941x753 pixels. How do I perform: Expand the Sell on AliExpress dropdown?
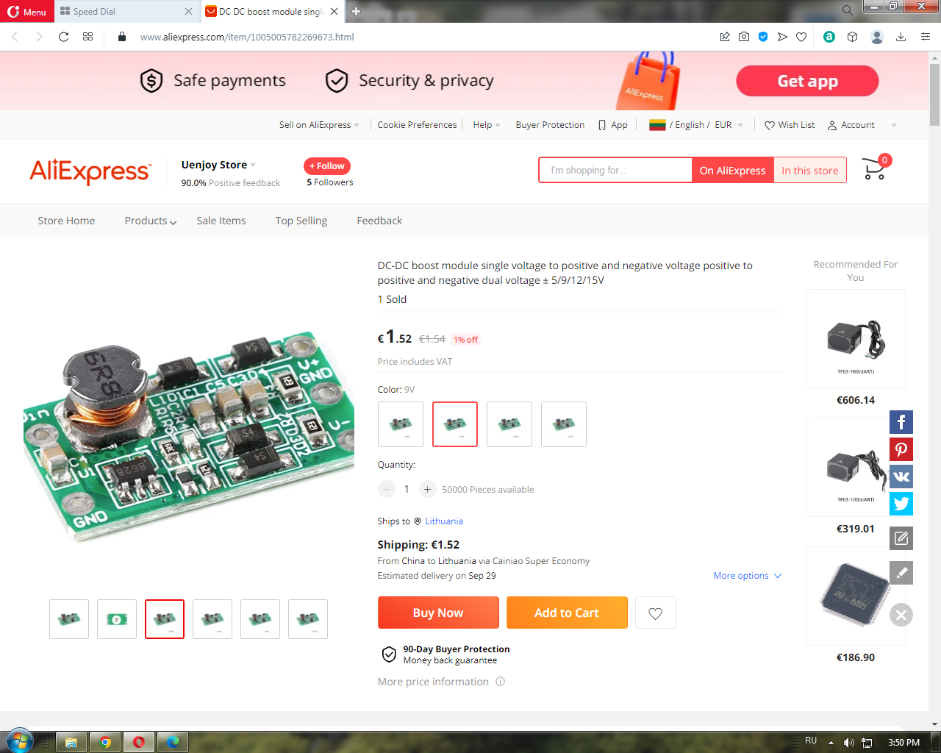tap(319, 125)
